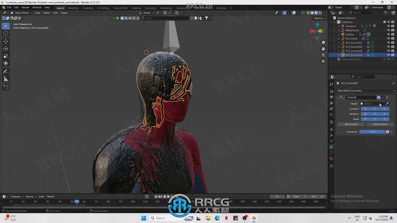Screen dimensions: 397x223
Task: Switch perspective/orthographic grid icon
Action: click(323, 61)
